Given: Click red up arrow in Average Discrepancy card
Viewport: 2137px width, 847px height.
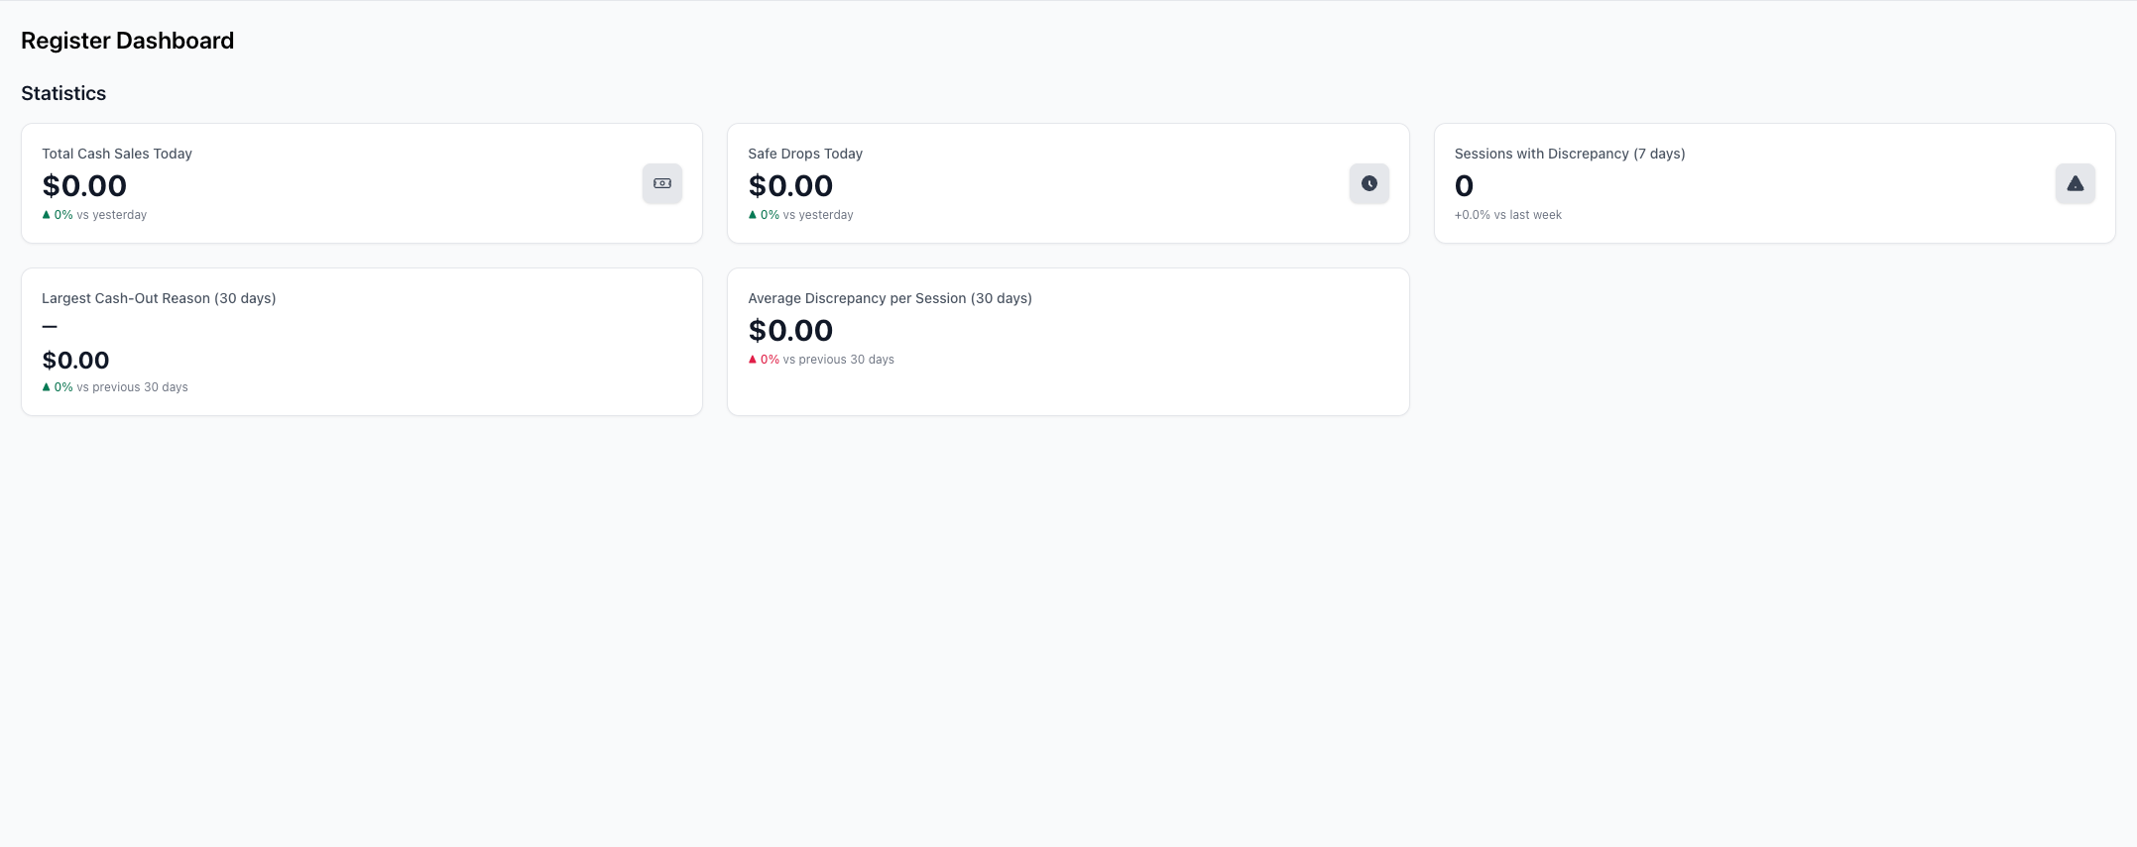Looking at the screenshot, I should 753,360.
